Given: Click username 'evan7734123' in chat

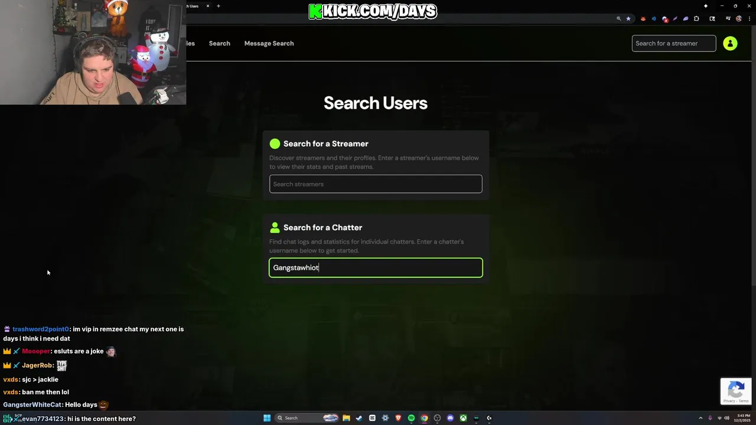Looking at the screenshot, I should point(43,419).
